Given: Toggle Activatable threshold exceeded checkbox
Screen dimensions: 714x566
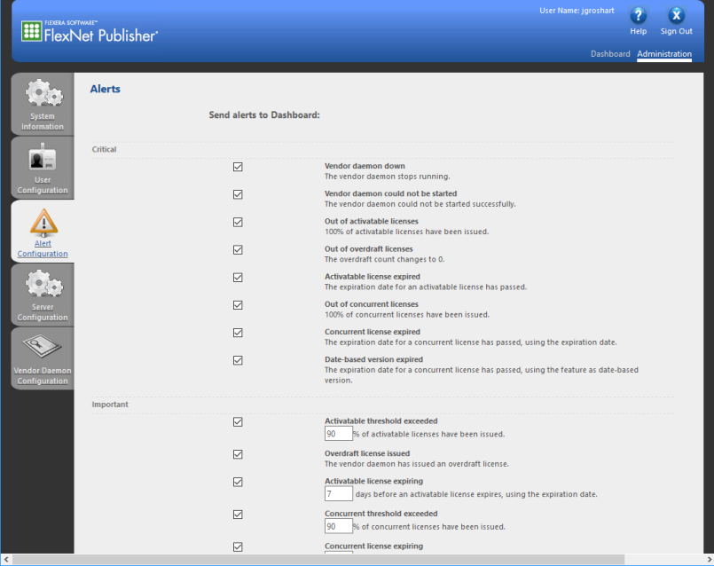Looking at the screenshot, I should coord(238,422).
